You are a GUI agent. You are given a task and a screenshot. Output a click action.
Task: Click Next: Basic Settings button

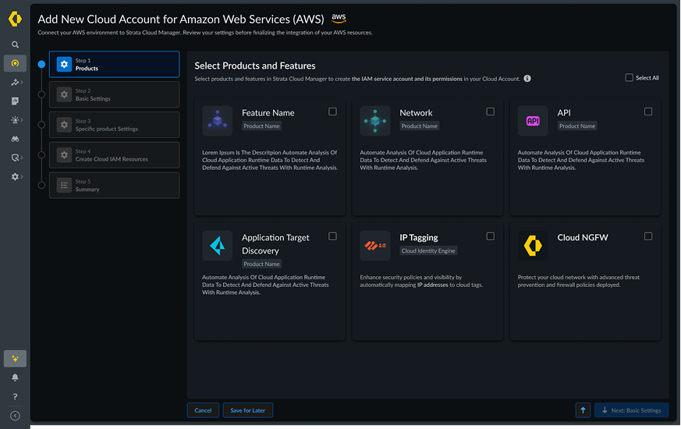(x=632, y=410)
